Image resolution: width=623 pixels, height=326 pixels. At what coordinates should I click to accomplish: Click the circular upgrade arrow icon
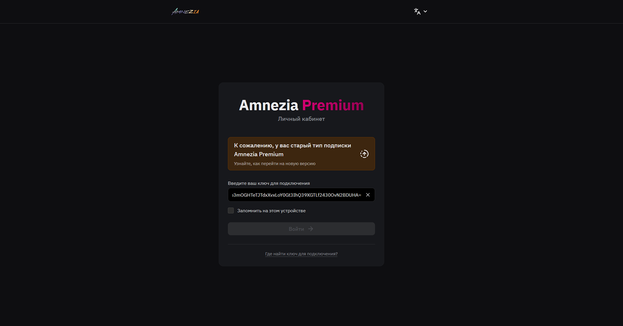click(x=364, y=154)
